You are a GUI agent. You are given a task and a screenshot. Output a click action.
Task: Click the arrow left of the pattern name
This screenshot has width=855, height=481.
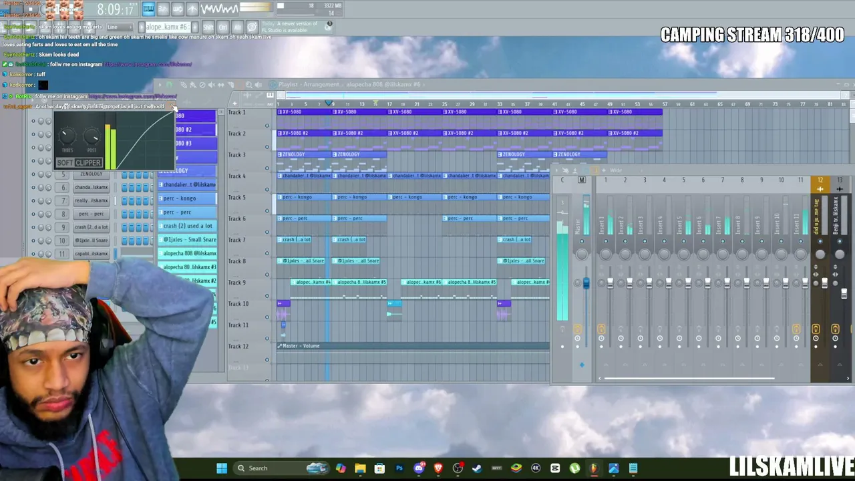point(141,27)
